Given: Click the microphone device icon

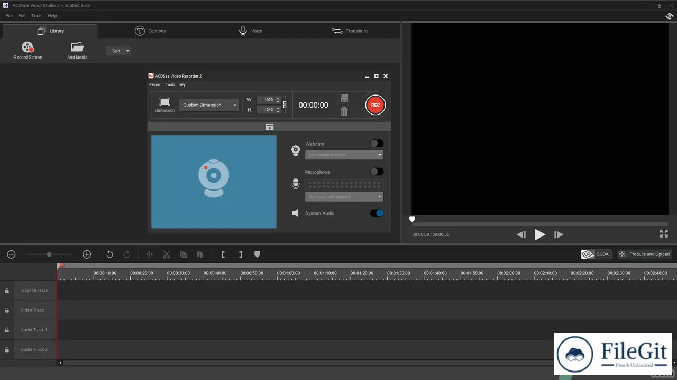Looking at the screenshot, I should pyautogui.click(x=296, y=184).
